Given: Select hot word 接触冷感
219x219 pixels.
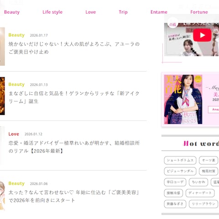Looking at the screenshot, I should 173,193.
